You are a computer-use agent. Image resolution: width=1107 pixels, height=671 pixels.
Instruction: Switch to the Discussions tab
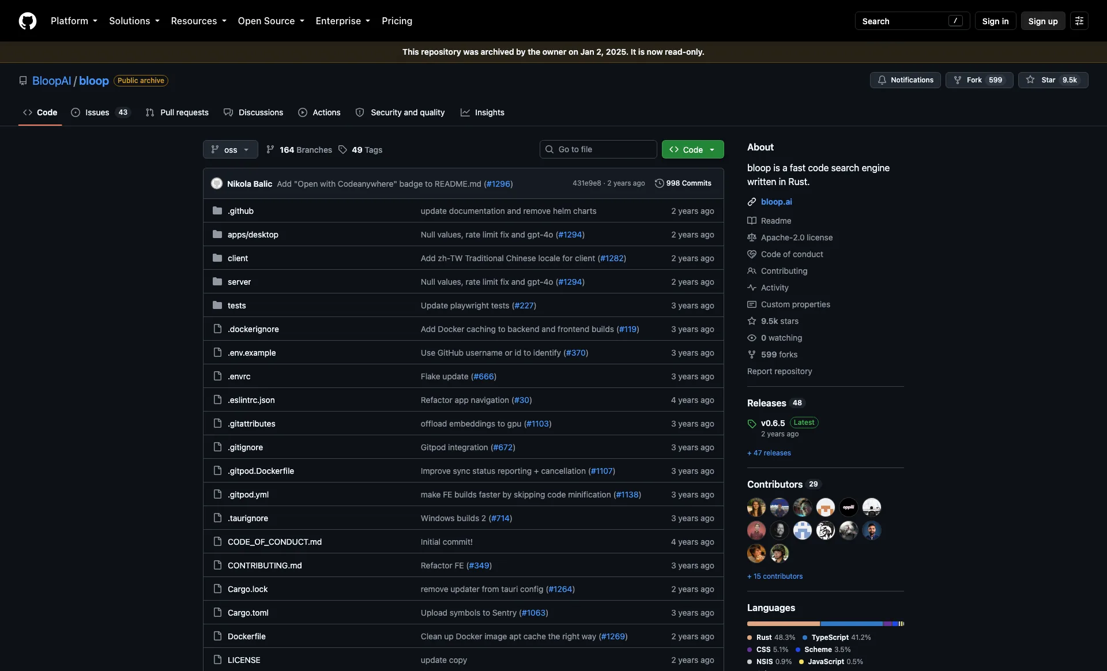tap(254, 112)
